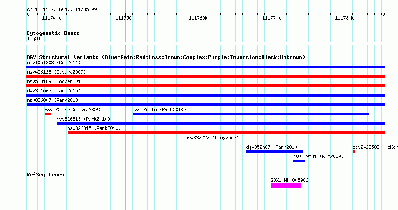
Task: Select the blue nsv826807 gain bar
Action: tap(206, 105)
